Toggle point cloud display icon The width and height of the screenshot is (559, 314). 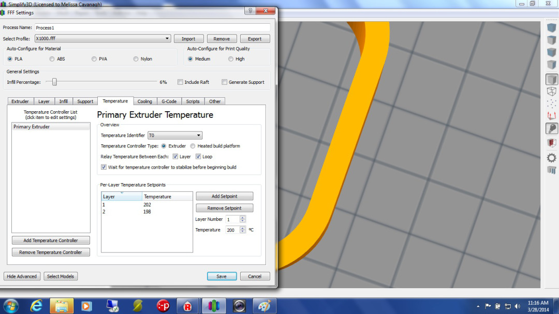[552, 103]
